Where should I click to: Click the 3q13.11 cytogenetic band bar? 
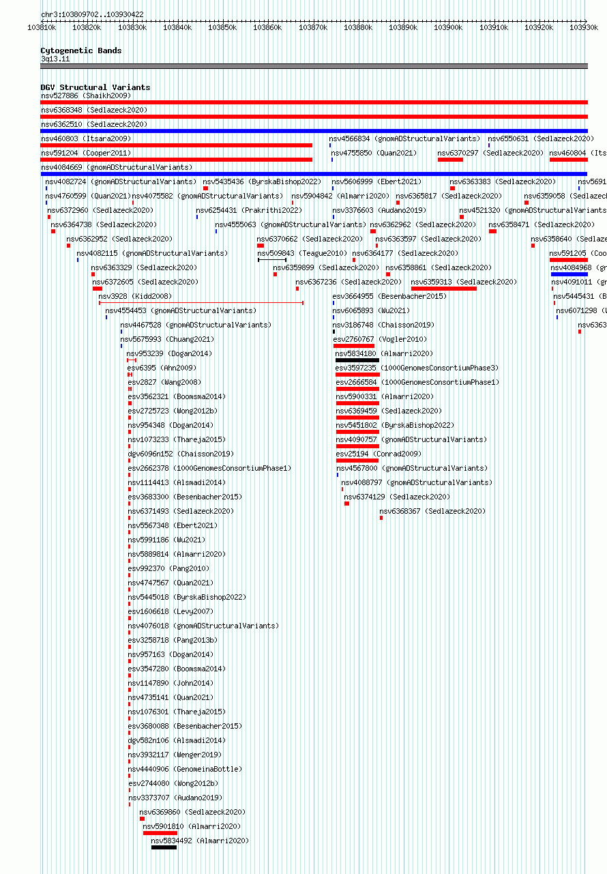(x=314, y=66)
